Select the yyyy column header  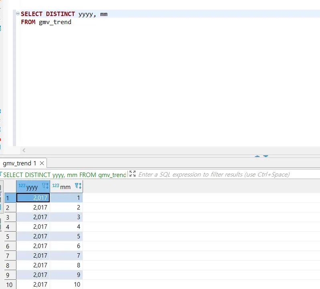click(33, 187)
